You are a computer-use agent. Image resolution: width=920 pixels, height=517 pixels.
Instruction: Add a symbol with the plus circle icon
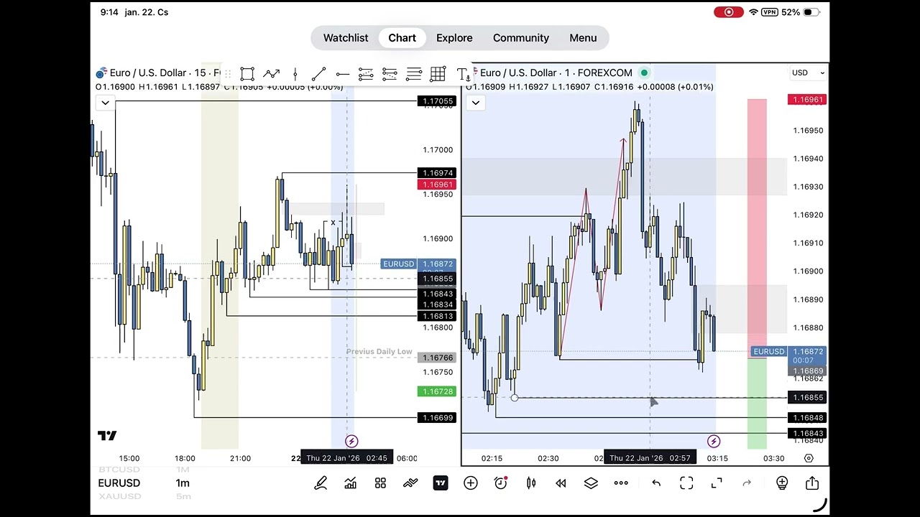pyautogui.click(x=470, y=483)
